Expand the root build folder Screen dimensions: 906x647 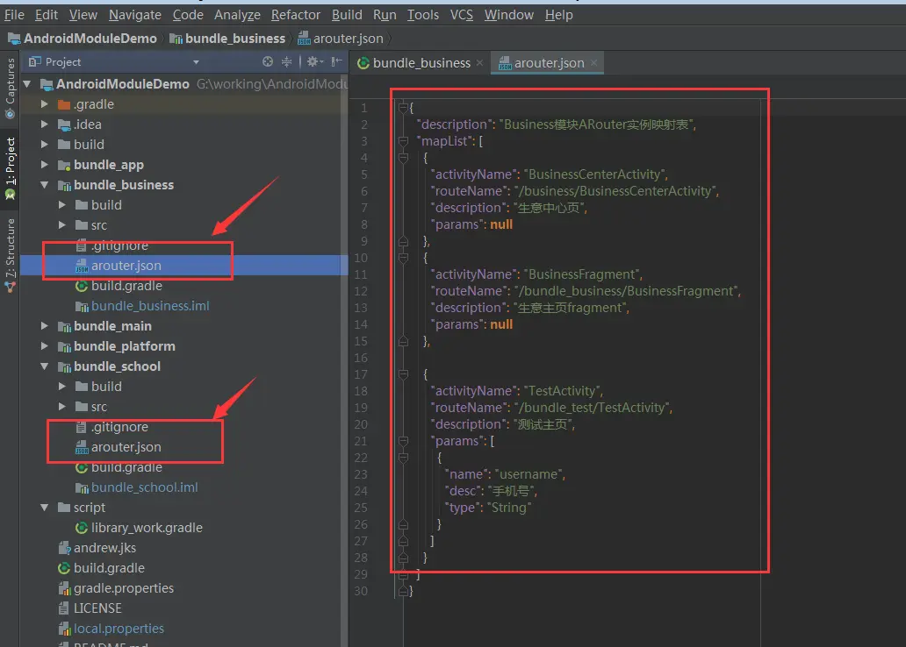coord(45,145)
